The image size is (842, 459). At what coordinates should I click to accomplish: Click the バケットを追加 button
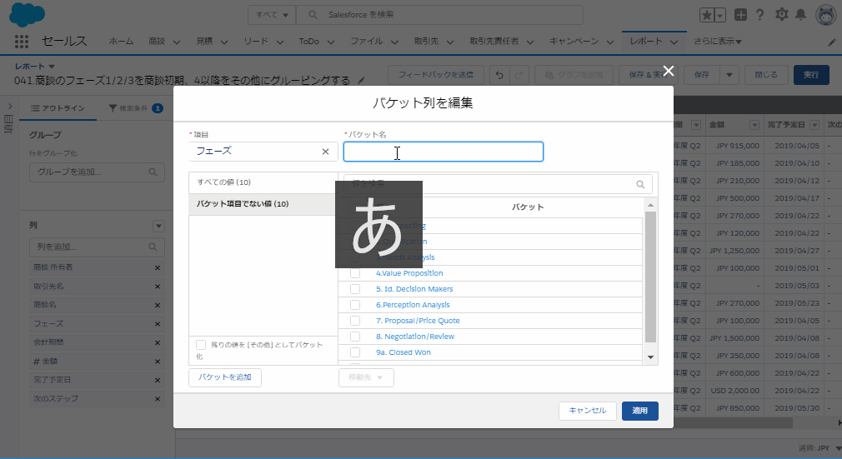click(225, 378)
